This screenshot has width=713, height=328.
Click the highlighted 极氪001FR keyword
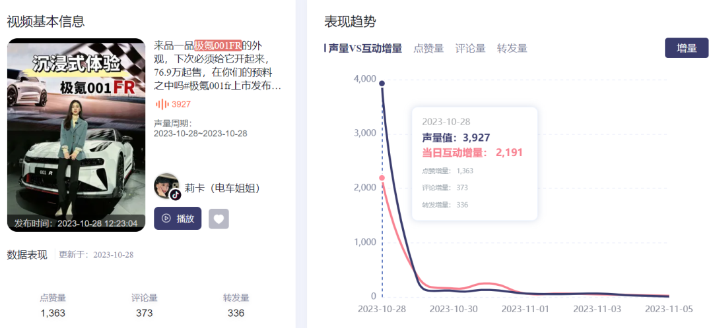point(218,46)
